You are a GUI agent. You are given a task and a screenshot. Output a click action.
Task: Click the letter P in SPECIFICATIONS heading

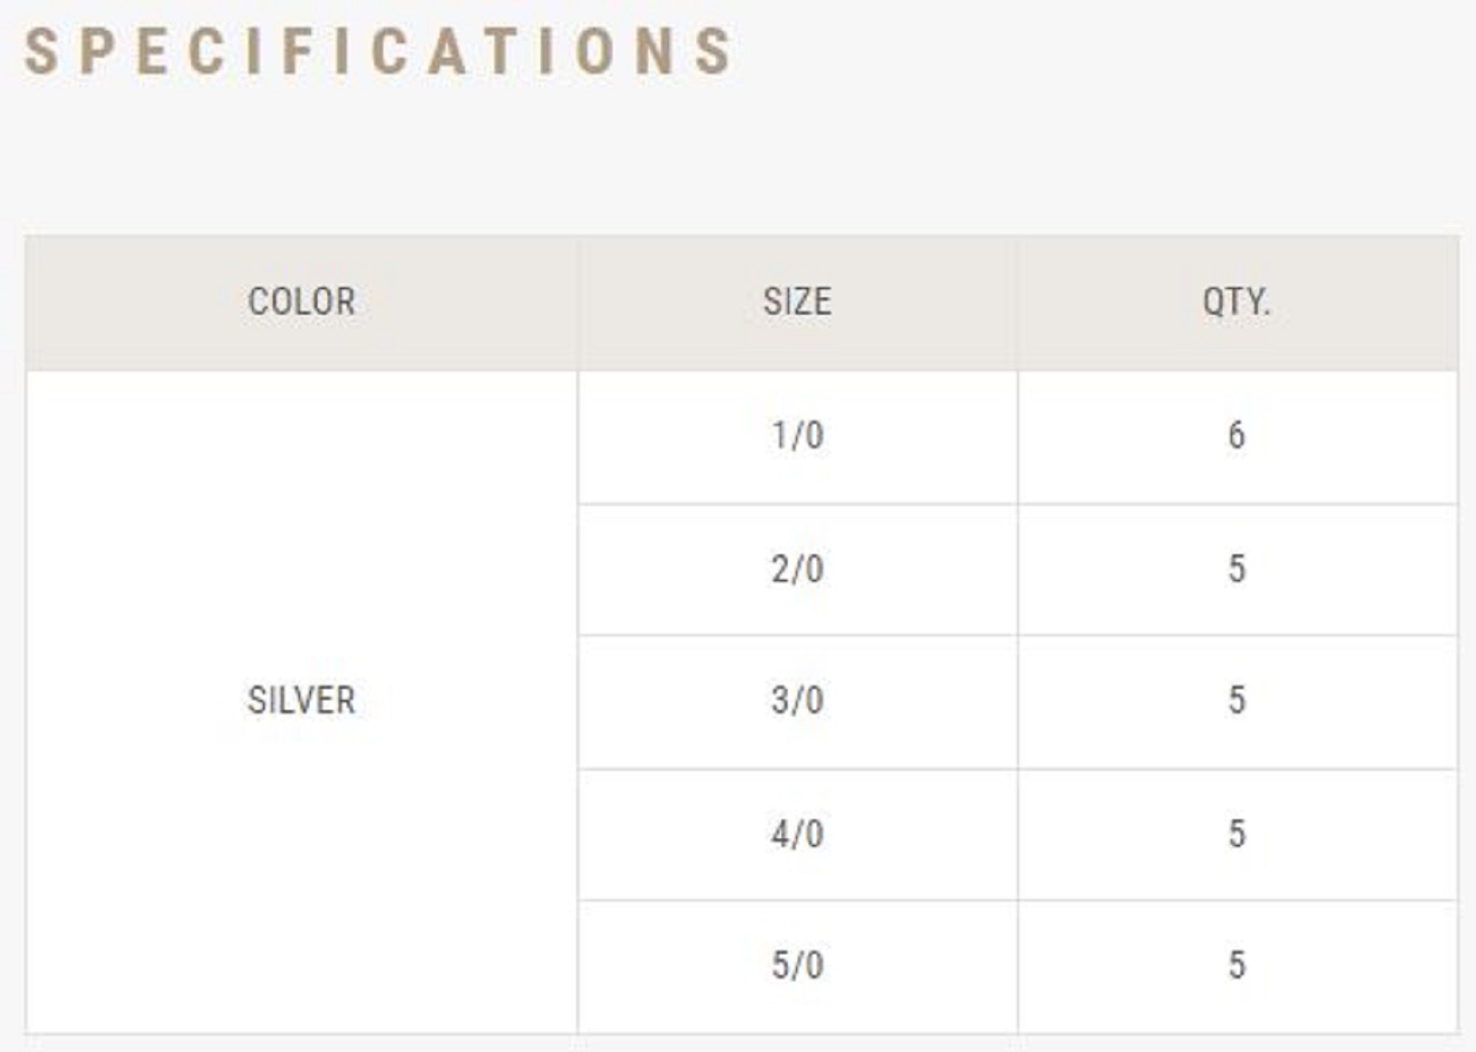click(94, 52)
